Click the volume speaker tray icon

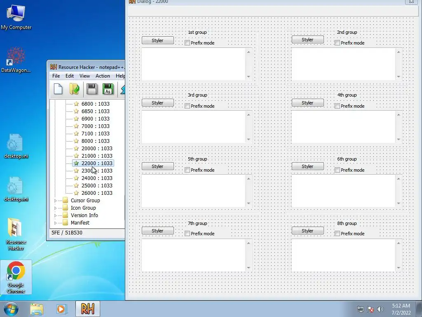click(380, 309)
